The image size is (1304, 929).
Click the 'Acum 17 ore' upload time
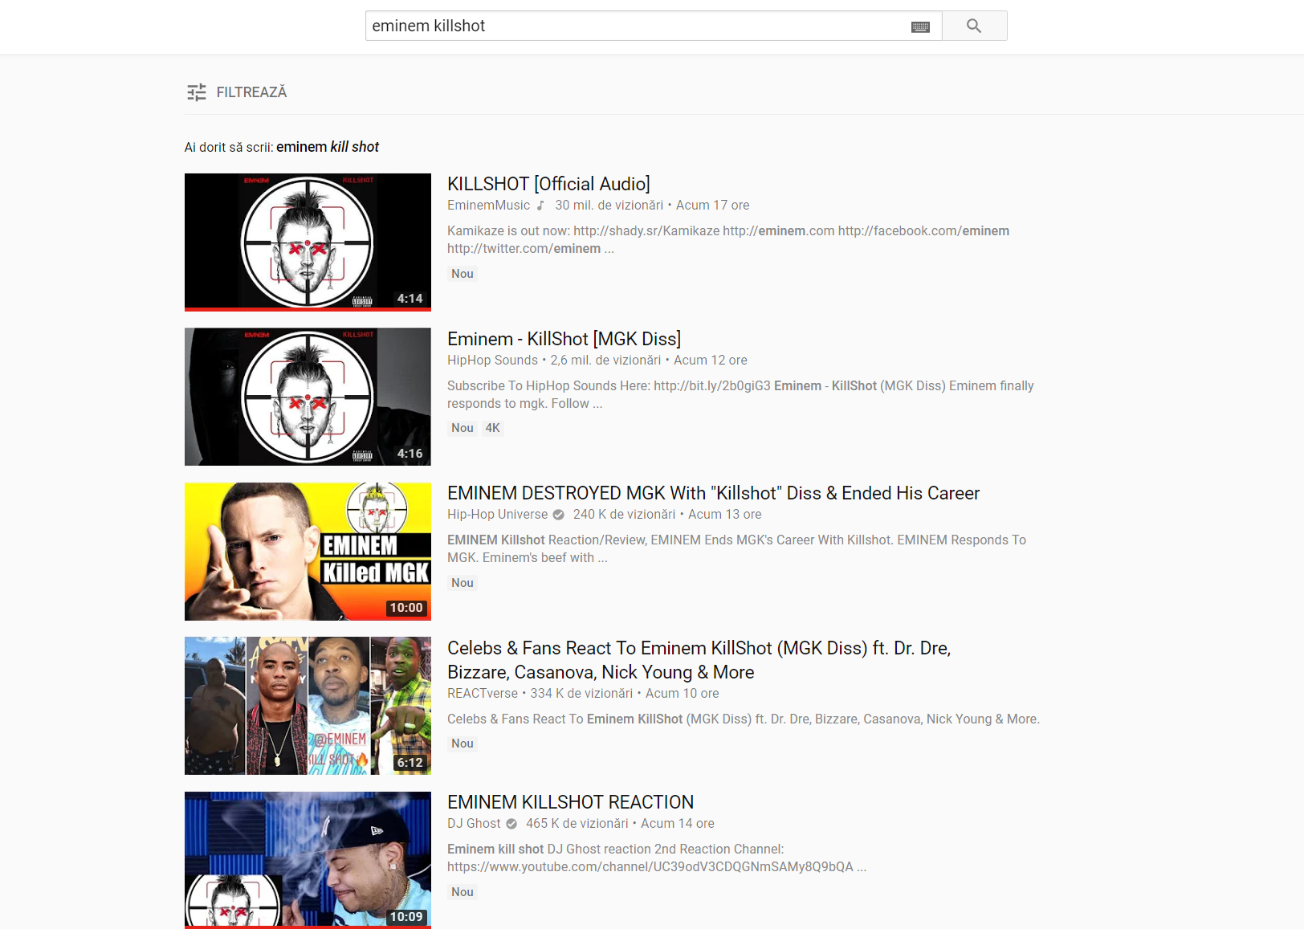(x=712, y=206)
